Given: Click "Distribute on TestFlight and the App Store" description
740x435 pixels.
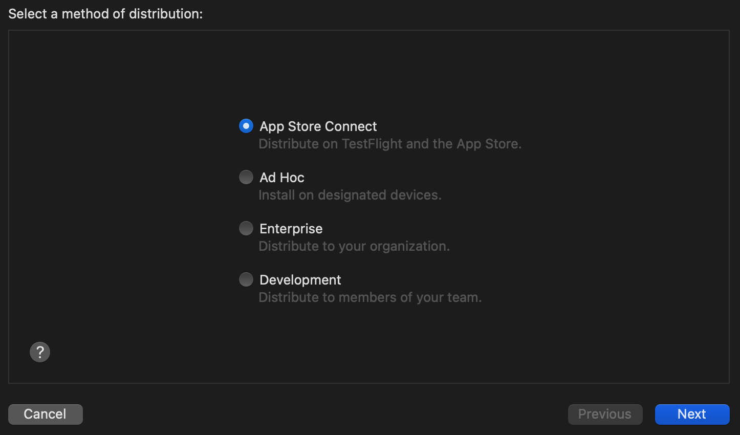Looking at the screenshot, I should pyautogui.click(x=390, y=144).
